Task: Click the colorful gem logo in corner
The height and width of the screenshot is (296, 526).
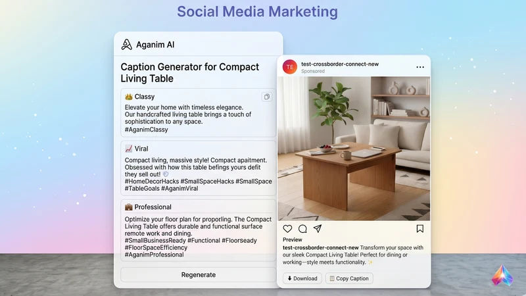Action: click(502, 276)
